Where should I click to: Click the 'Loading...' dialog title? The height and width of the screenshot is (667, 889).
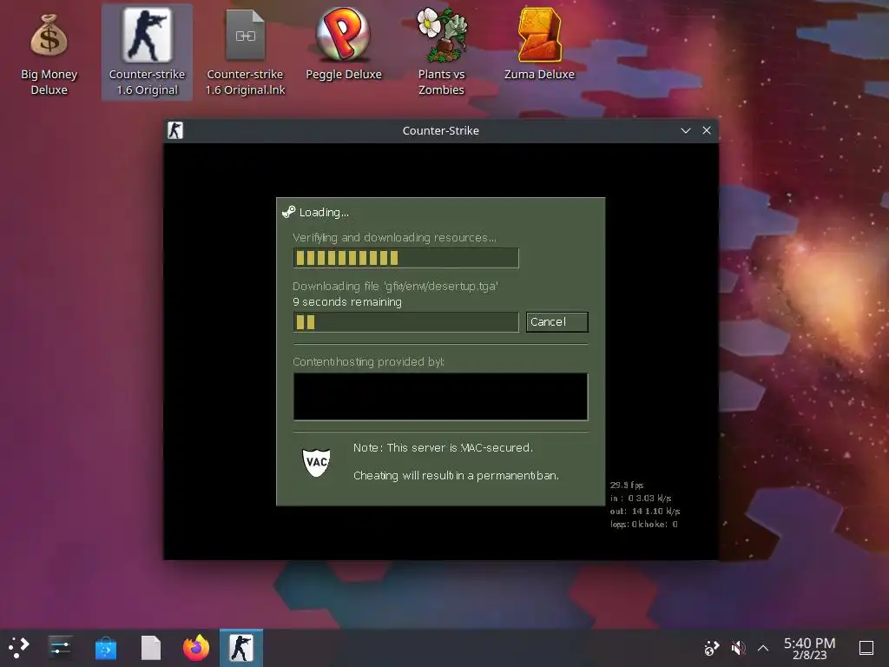coord(324,212)
